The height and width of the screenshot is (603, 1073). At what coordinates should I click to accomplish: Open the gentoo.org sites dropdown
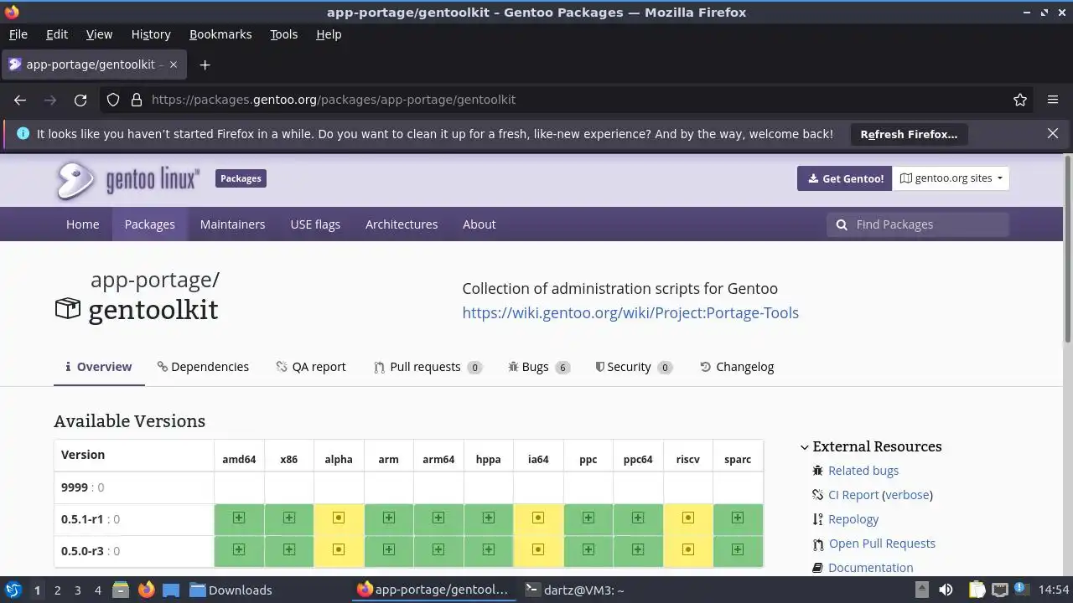pyautogui.click(x=951, y=178)
